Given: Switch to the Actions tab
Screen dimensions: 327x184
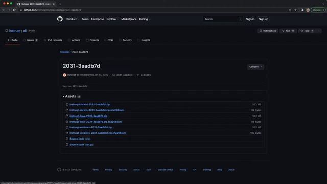Looking at the screenshot, I should pyautogui.click(x=74, y=40).
